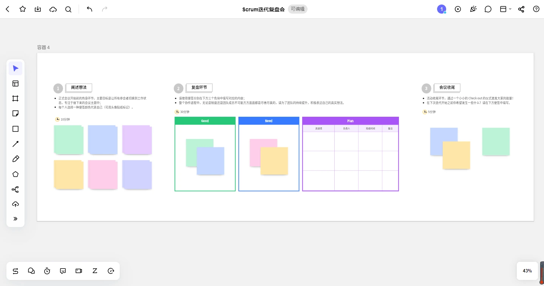Start video camera recording tool

point(79,271)
